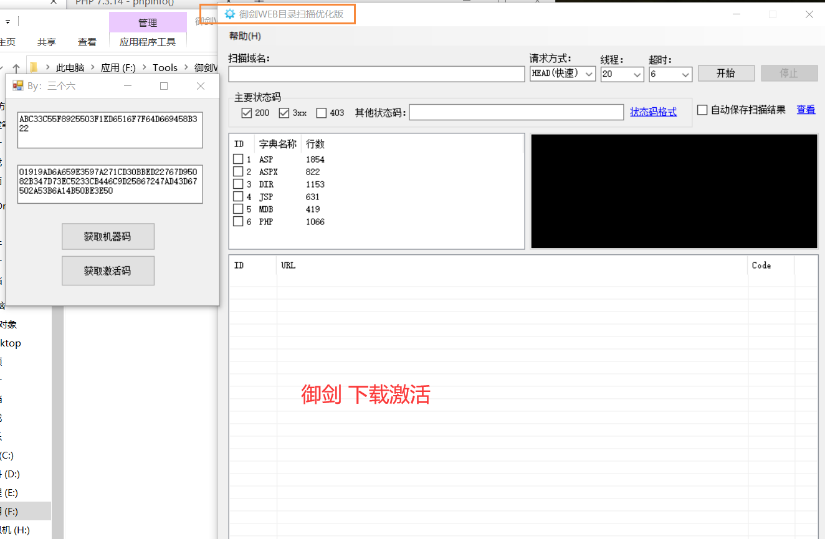The height and width of the screenshot is (539, 825).
Task: Enable 自动保存扫描结果 checkbox
Action: pos(702,110)
